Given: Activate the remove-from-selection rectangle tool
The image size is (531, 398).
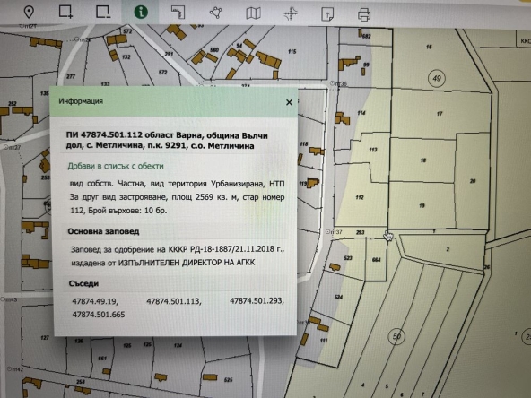Looking at the screenshot, I should click(x=103, y=12).
